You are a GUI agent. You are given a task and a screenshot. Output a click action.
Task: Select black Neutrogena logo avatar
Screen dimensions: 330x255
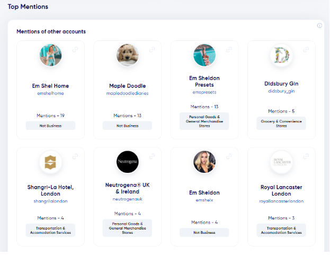click(x=128, y=162)
